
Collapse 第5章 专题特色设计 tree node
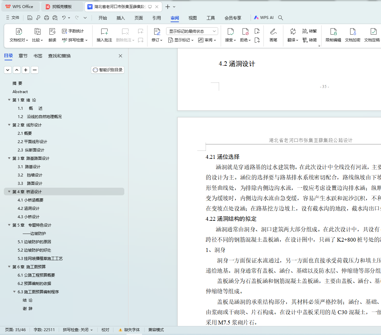point(9,225)
